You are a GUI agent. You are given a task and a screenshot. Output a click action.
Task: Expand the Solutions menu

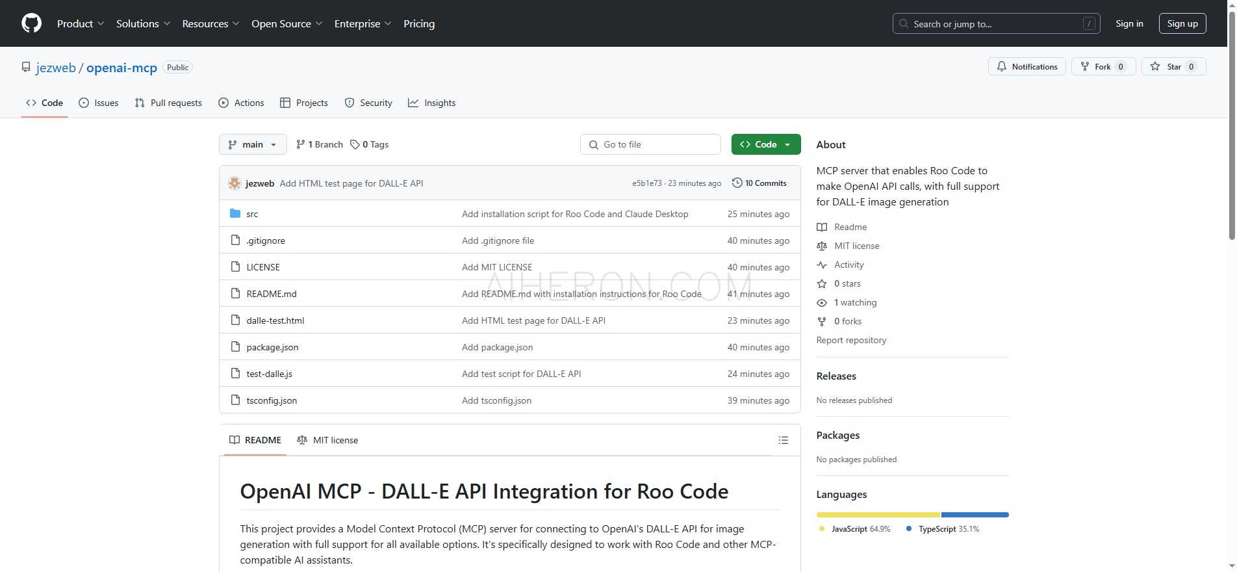[143, 23]
